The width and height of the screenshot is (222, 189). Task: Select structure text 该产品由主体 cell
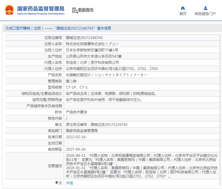[111, 94]
